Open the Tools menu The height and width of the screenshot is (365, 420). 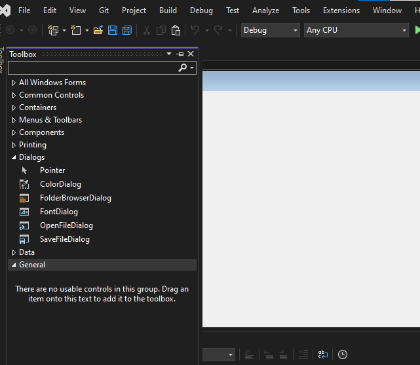coord(301,10)
